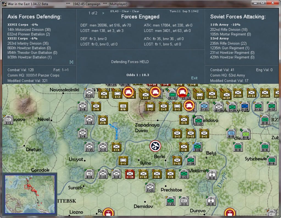Click '253rd Infantry Division (35)' entry

pos(28,43)
